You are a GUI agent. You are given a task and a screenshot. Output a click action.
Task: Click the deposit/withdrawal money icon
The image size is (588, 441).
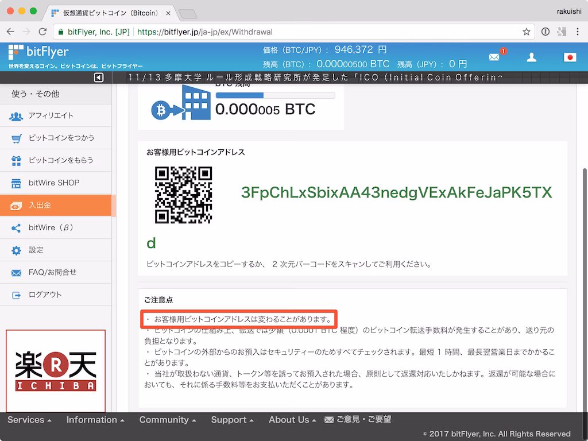(x=16, y=206)
